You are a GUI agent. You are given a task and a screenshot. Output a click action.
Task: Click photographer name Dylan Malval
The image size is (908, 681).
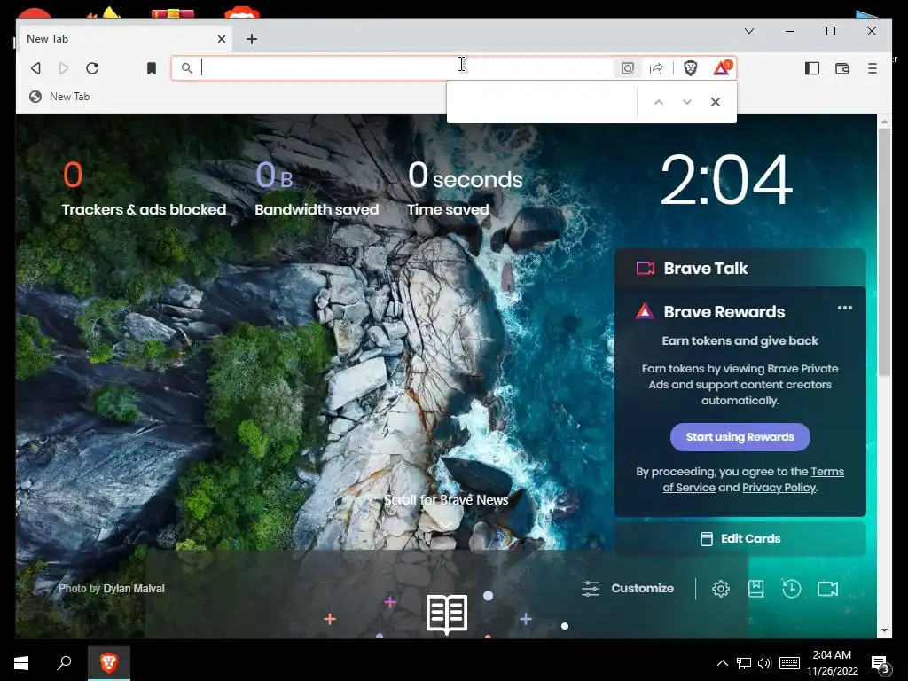pos(134,589)
